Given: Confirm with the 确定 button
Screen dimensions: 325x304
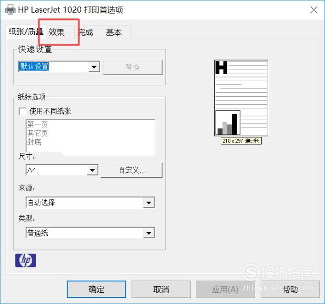Looking at the screenshot, I should tap(96, 289).
